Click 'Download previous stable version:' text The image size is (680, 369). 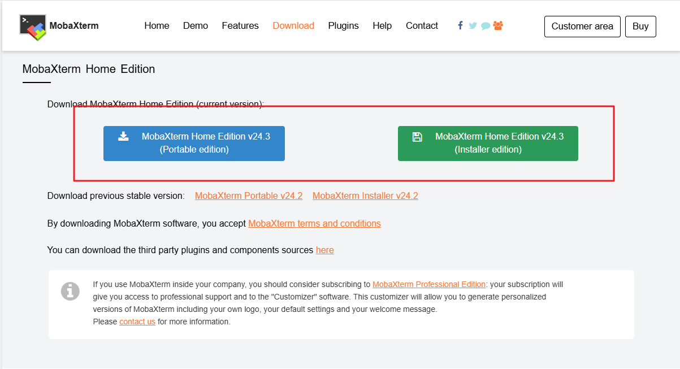(116, 196)
